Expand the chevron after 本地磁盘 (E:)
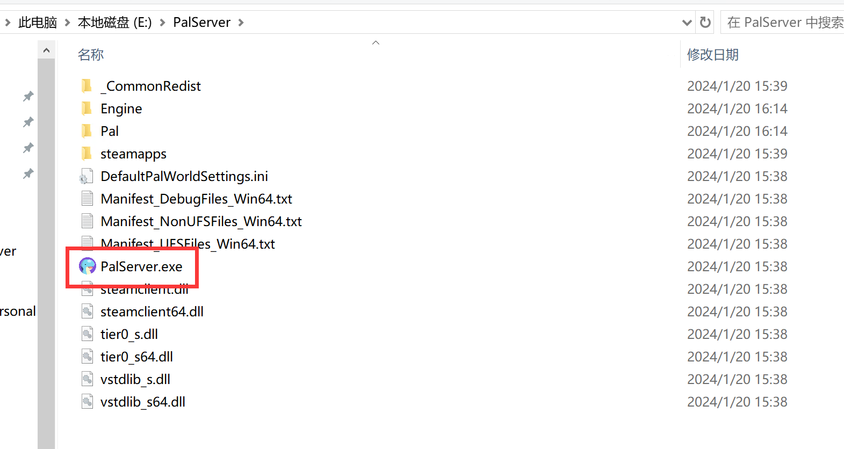 [162, 23]
